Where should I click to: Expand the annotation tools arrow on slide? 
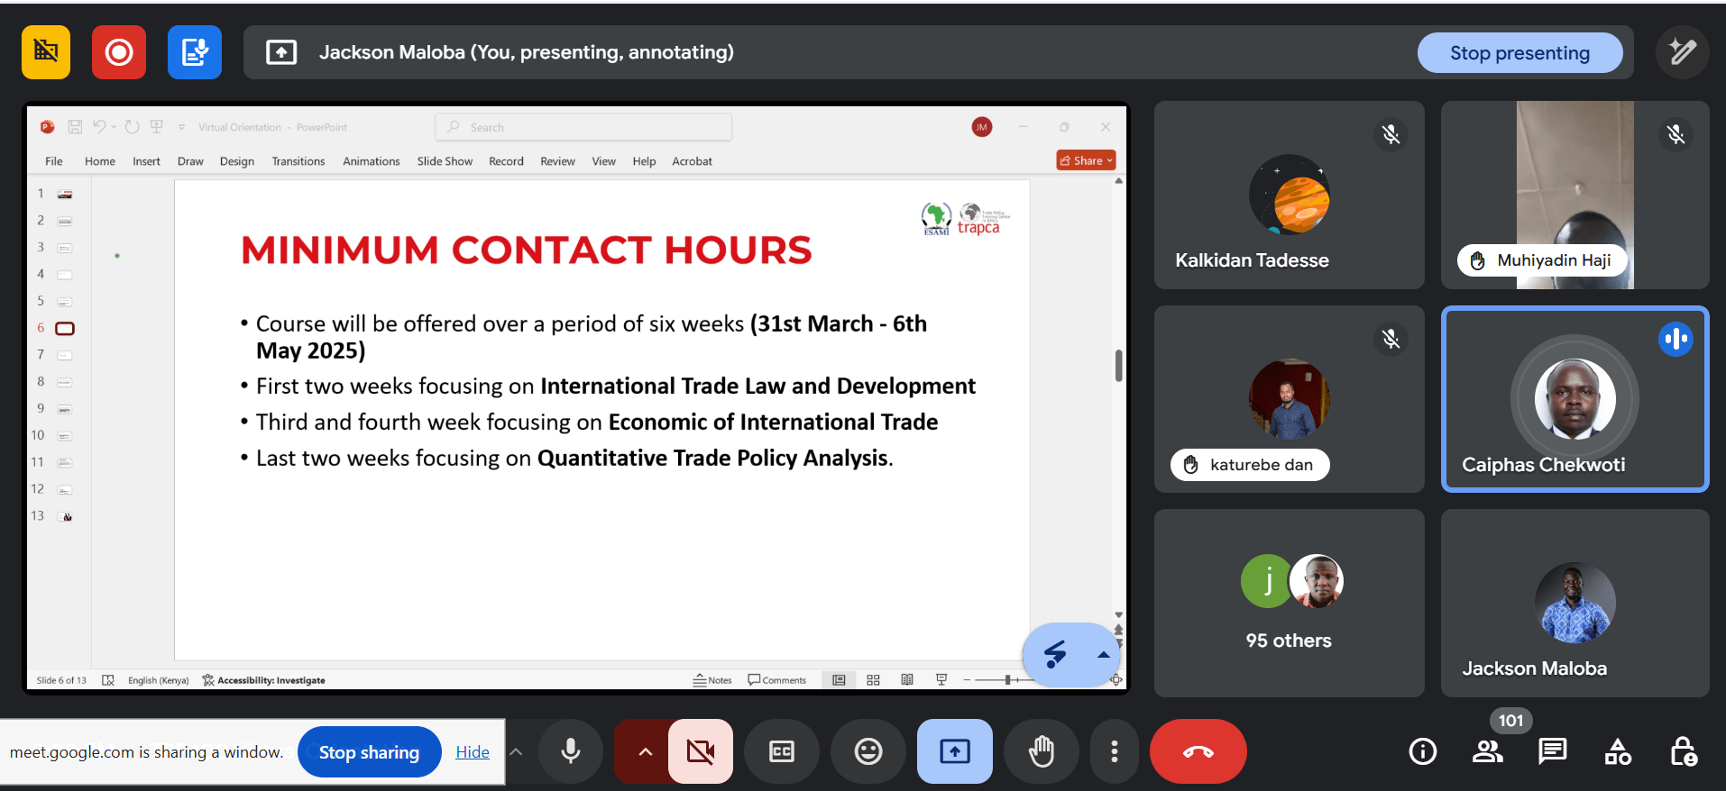coord(1102,655)
